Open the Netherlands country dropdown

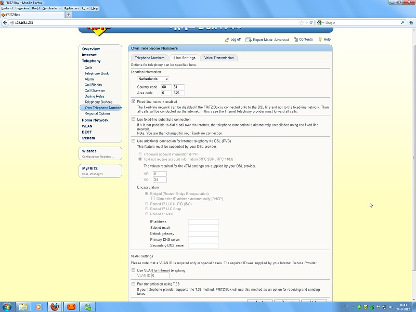[x=153, y=79]
